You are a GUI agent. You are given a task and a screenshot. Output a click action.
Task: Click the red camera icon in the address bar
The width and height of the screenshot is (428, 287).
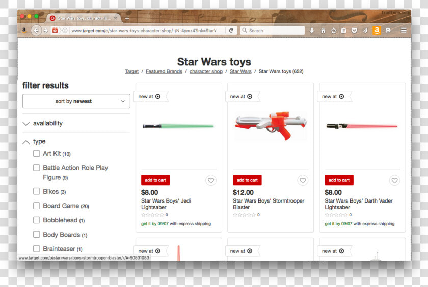click(55, 30)
